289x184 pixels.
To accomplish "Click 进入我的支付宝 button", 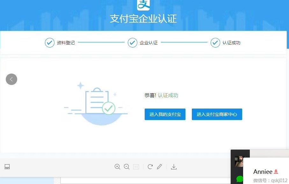I will [165, 114].
